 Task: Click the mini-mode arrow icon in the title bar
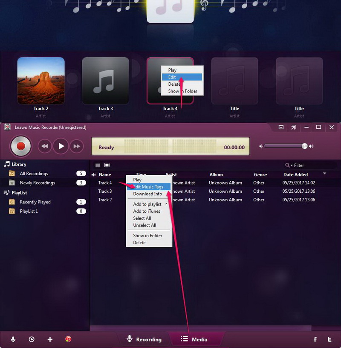294,128
